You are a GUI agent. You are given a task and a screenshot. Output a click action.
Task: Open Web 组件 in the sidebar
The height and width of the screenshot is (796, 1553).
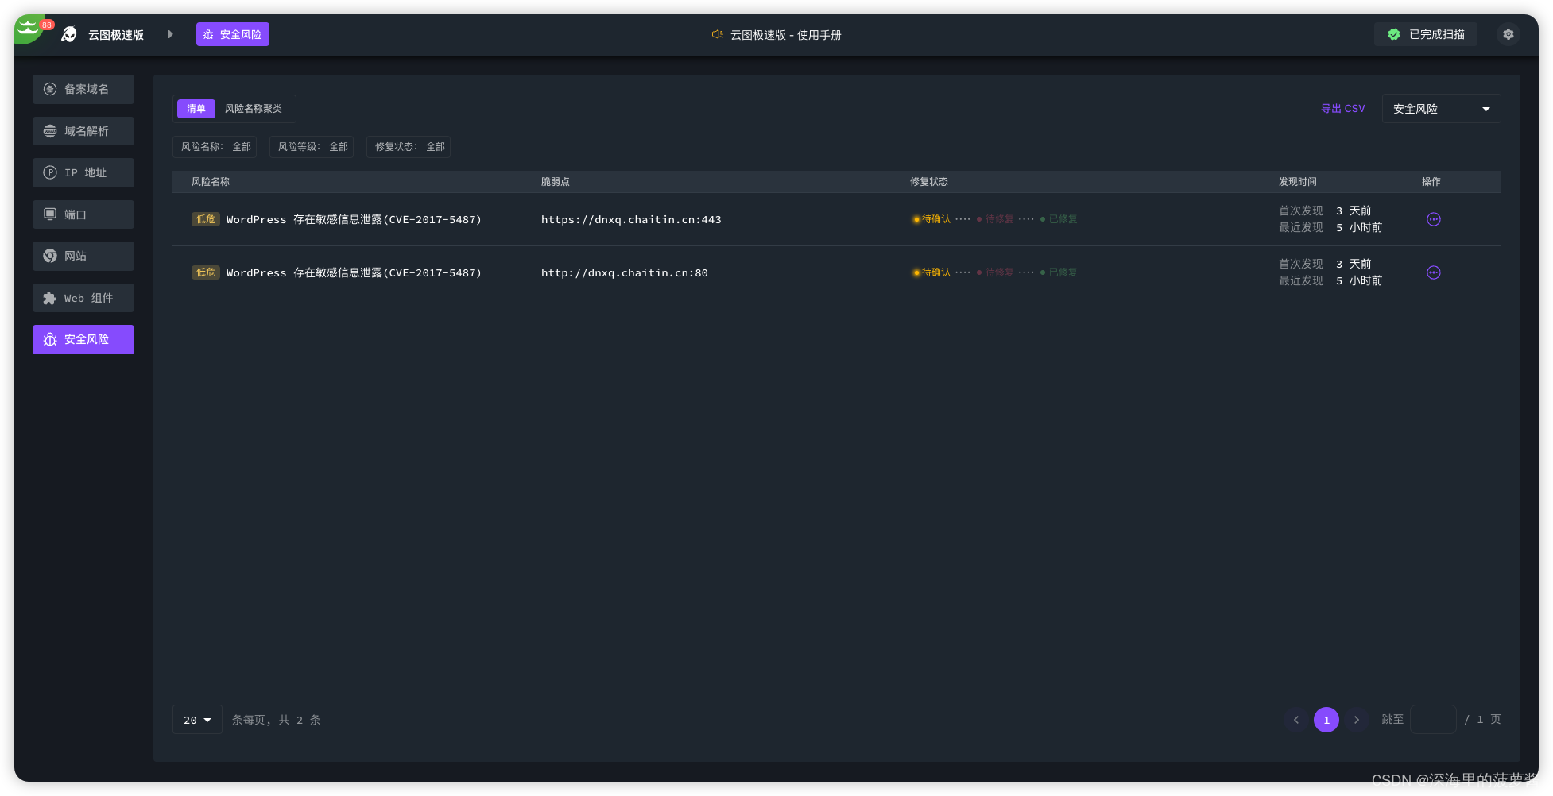(83, 298)
